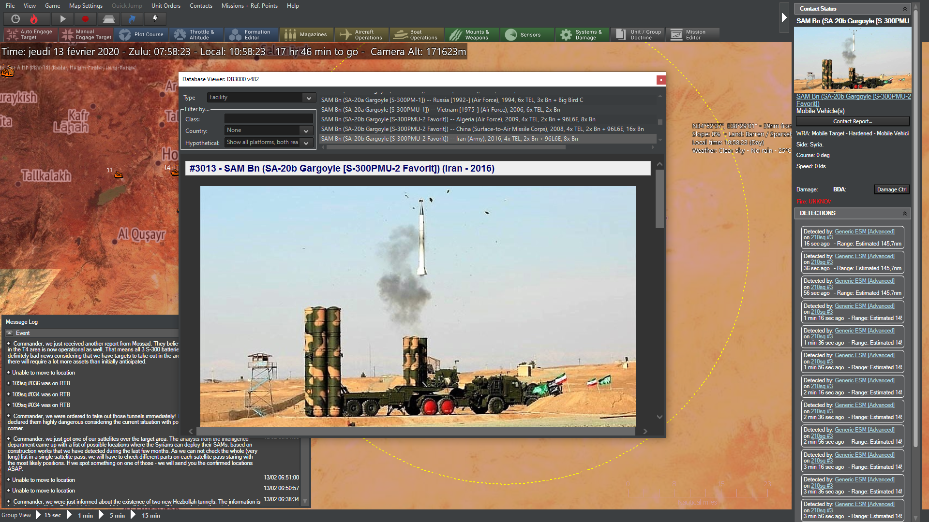Select the Vietnam S-300PMU-1 entry

(441, 110)
